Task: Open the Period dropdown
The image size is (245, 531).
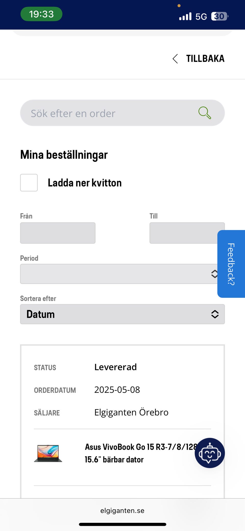Action: [x=117, y=274]
